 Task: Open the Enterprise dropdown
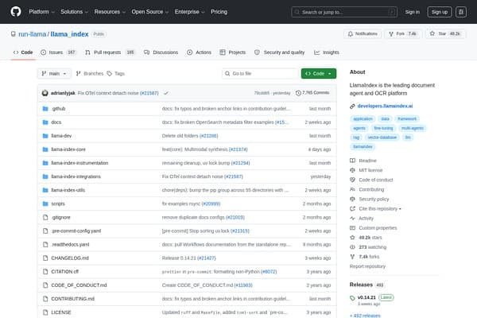(x=189, y=12)
